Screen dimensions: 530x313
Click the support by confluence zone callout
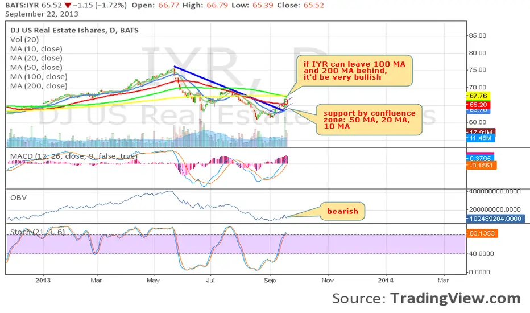369,120
